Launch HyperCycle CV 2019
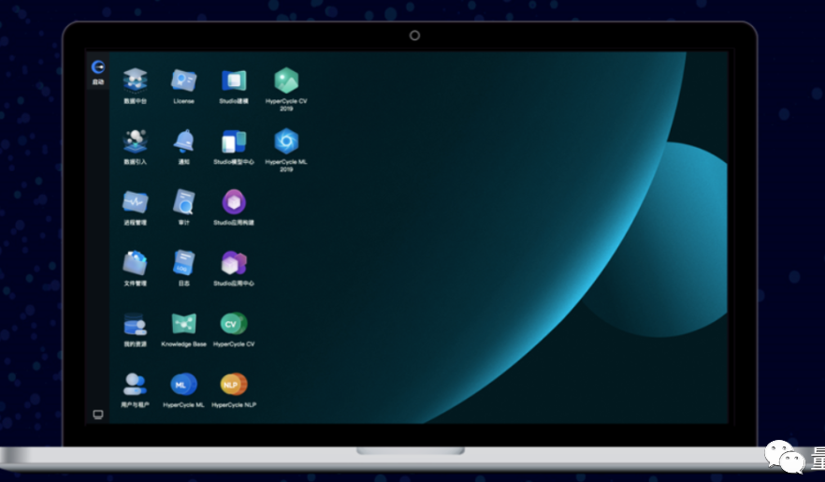 [x=286, y=80]
